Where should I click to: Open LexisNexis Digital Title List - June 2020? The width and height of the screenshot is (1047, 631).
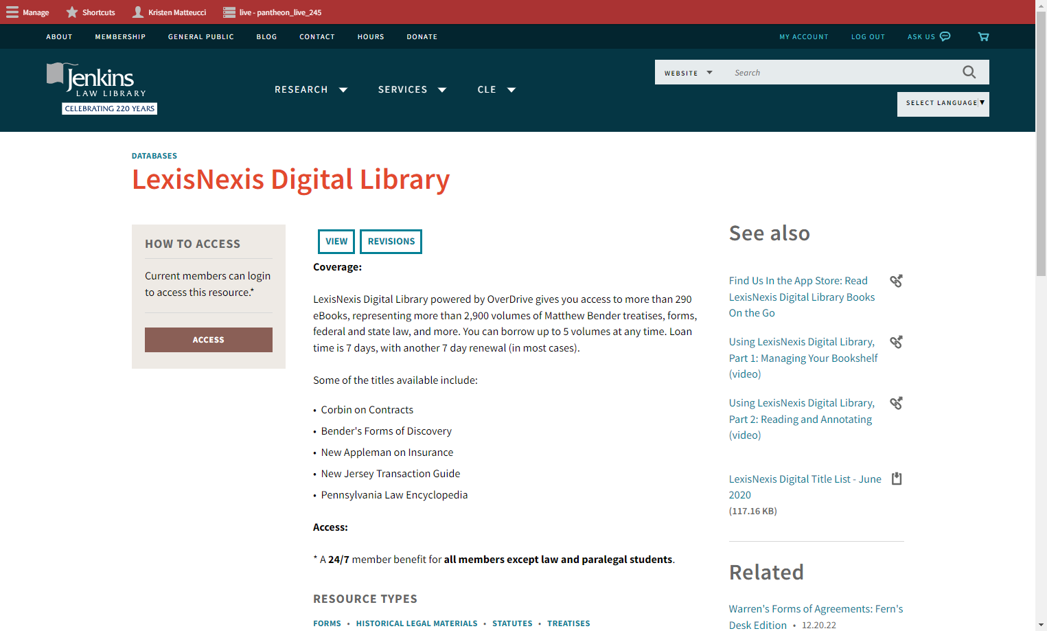click(x=805, y=487)
